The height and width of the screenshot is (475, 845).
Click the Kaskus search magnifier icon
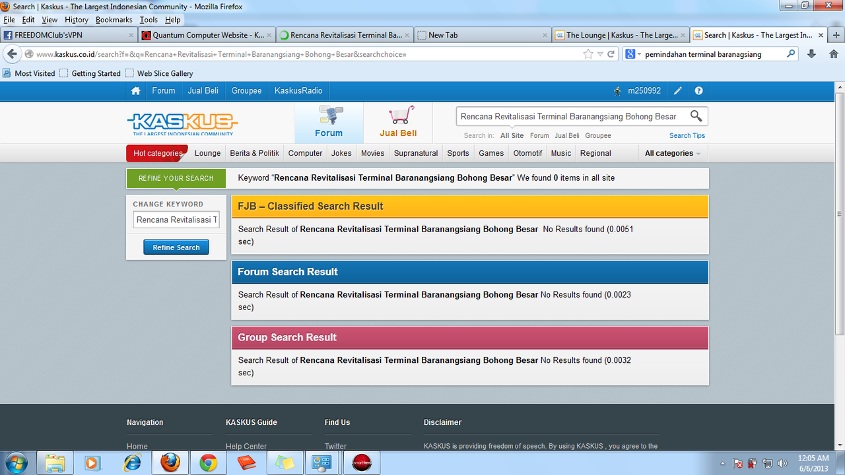tap(696, 116)
